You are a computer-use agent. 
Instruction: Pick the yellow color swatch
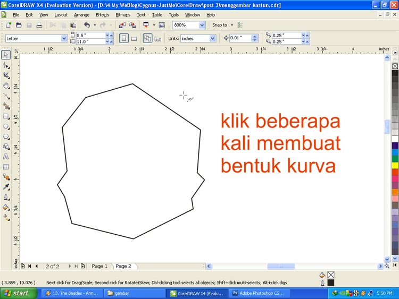(x=395, y=166)
